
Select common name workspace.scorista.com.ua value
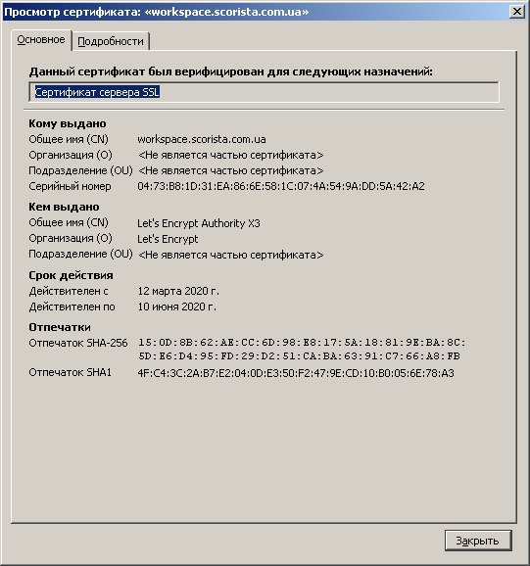(x=202, y=139)
